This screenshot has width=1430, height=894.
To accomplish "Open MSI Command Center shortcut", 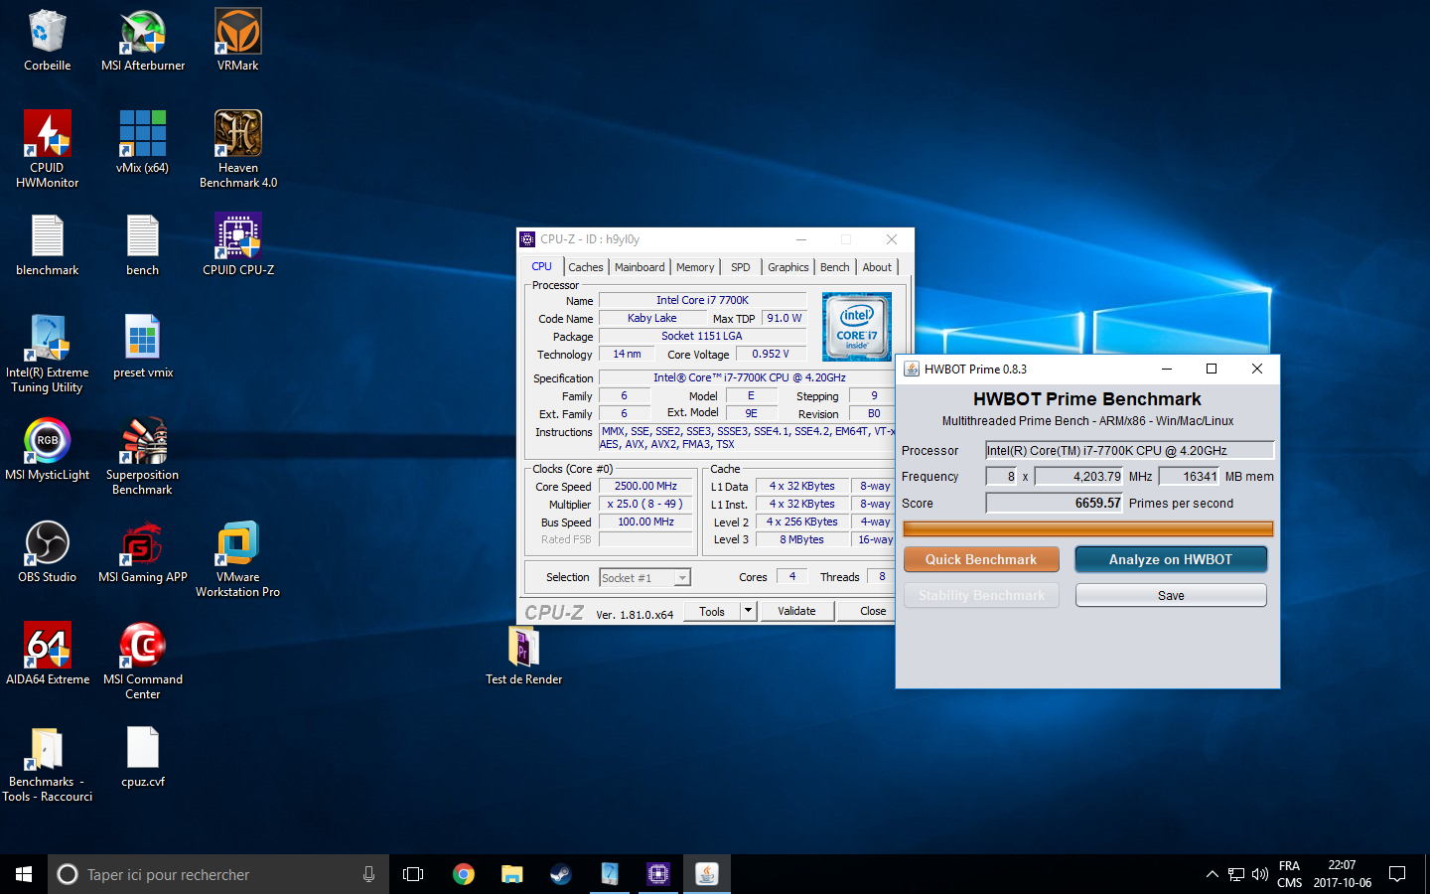I will [x=142, y=662].
